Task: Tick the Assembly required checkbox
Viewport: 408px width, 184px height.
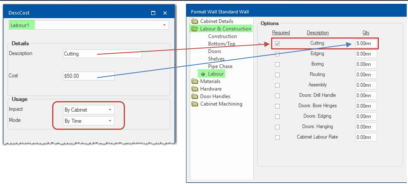Action: click(x=277, y=85)
